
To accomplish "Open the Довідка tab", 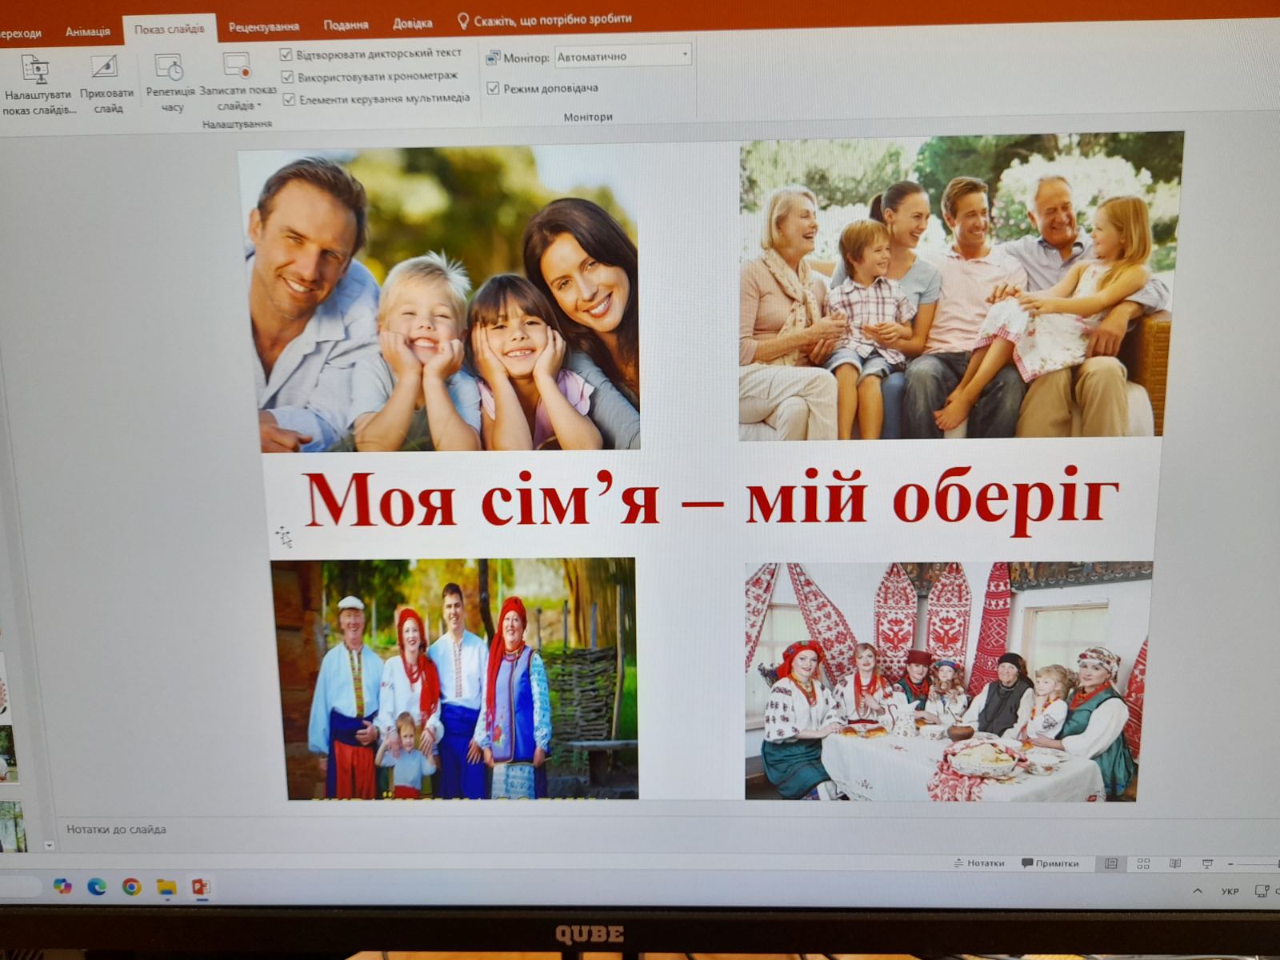I will (x=413, y=23).
